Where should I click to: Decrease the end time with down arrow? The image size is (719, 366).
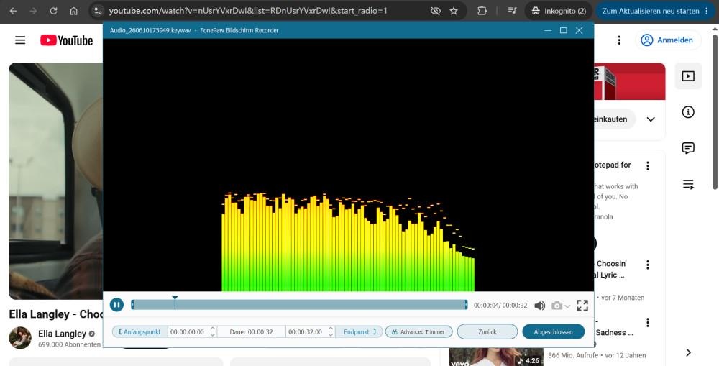[331, 335]
